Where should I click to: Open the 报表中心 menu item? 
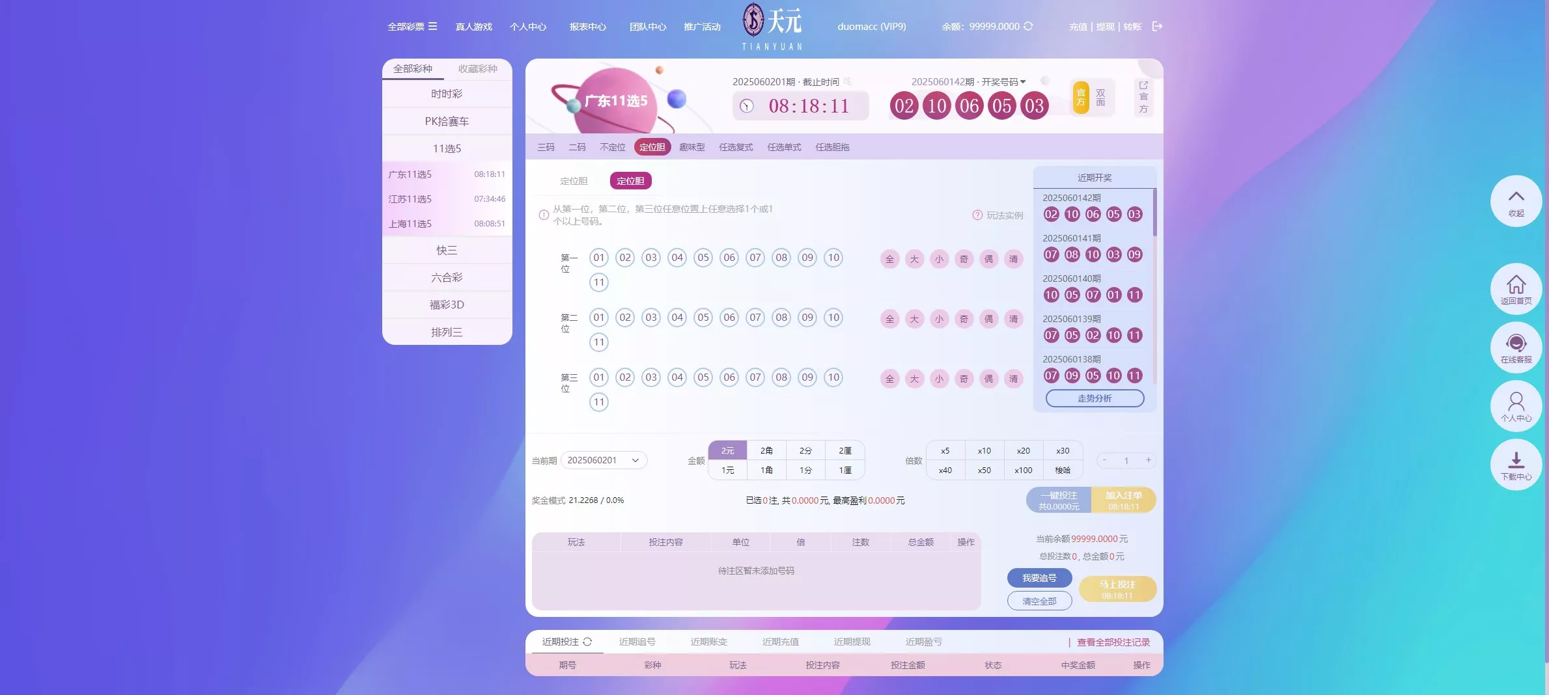[587, 27]
